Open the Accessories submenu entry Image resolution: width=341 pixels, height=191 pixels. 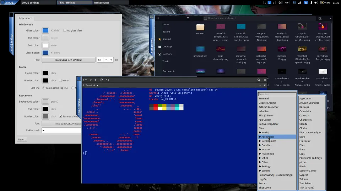coord(277,137)
